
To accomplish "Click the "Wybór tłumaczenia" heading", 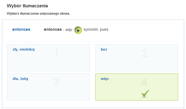I will tap(29, 6).
